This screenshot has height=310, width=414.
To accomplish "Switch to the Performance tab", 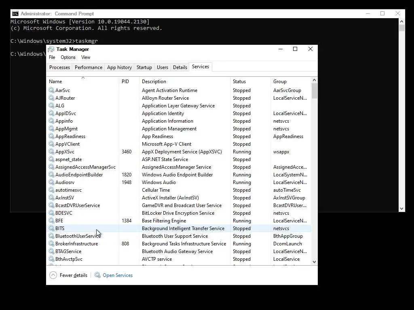I will 89,67.
